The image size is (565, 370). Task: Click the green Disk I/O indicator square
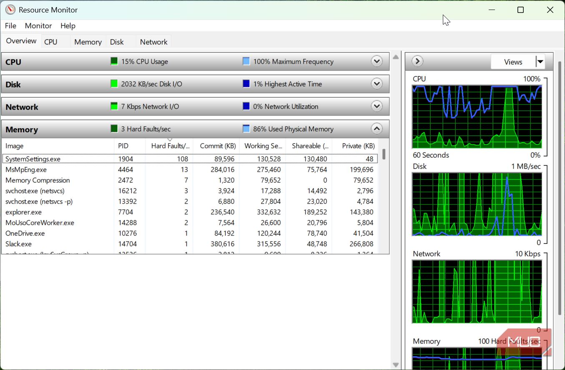click(114, 84)
